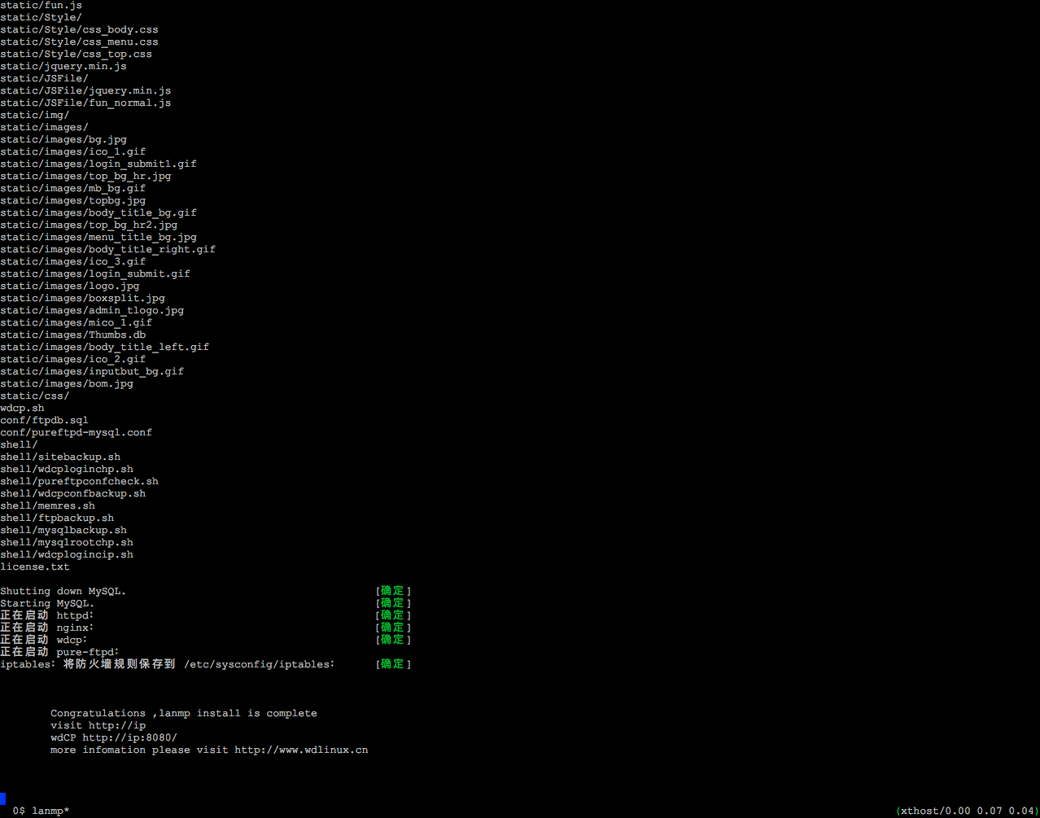Click shell/pureftpconfcheck.sh line
The width and height of the screenshot is (1040, 818).
pyautogui.click(x=79, y=481)
